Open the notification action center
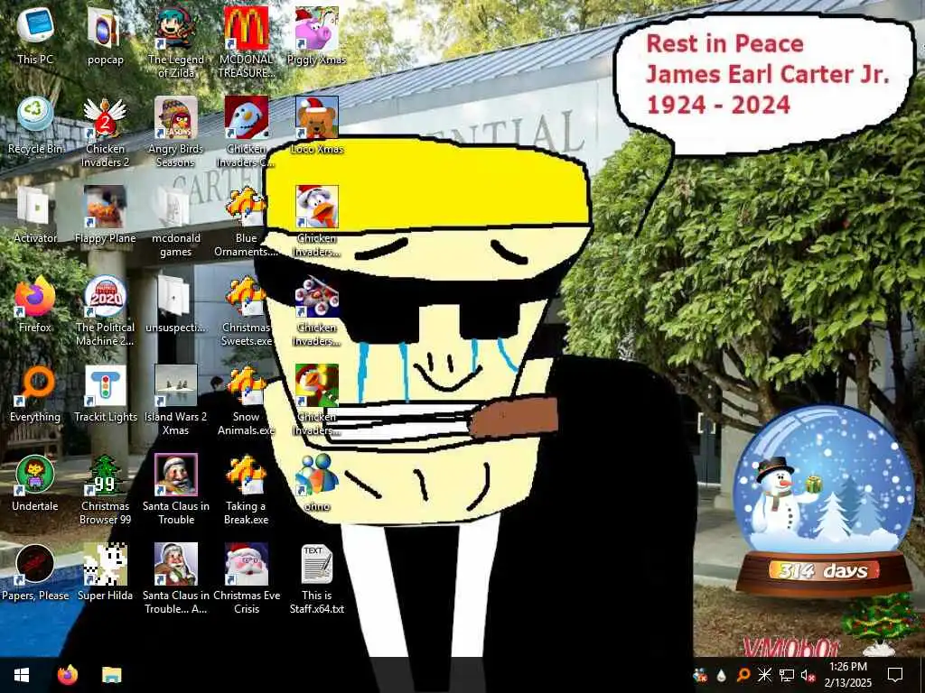The width and height of the screenshot is (925, 693). [x=895, y=675]
